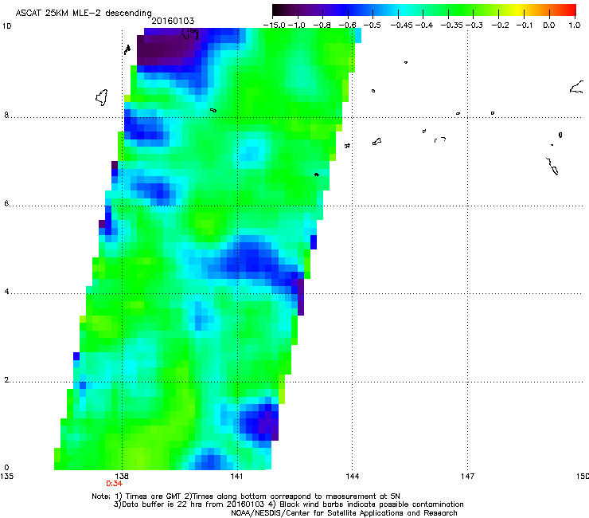
Task: Click the longitude label 144
Action: 353,477
